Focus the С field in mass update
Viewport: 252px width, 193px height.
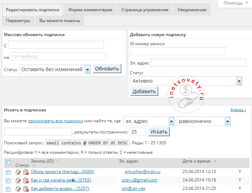coord(56,44)
